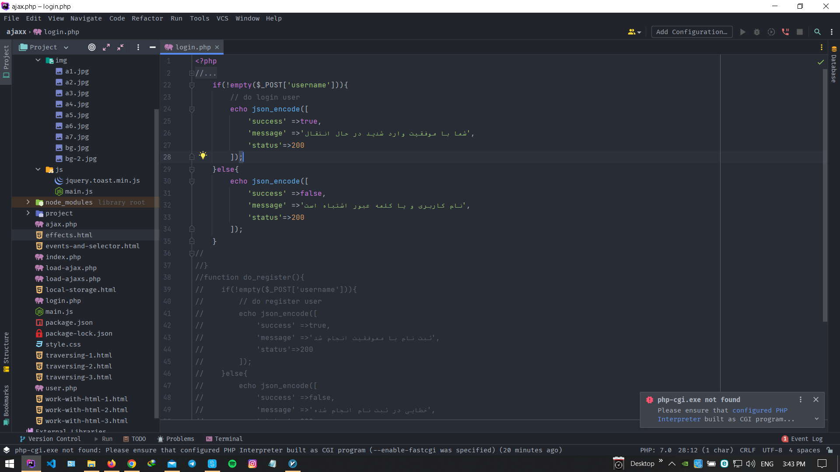
Task: Collapse the js folder
Action: (x=38, y=170)
